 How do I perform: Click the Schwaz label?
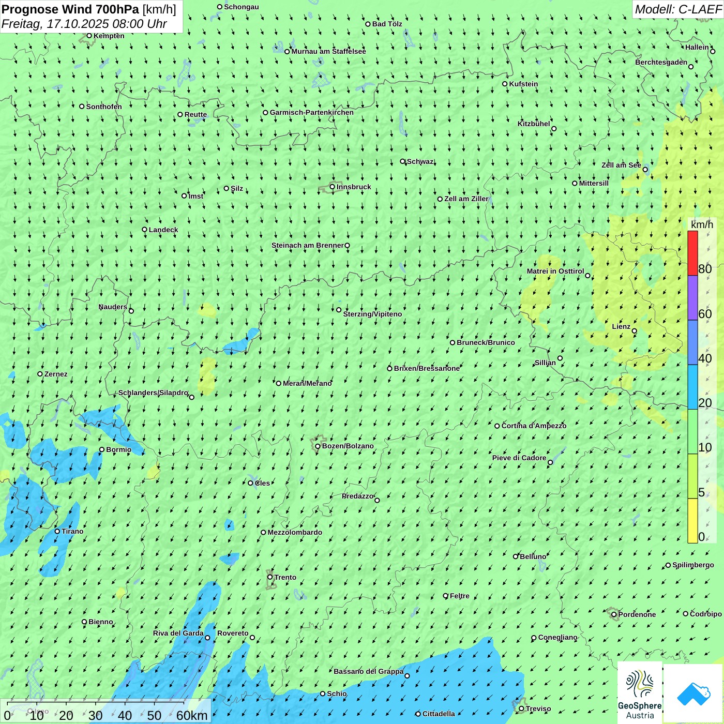coord(420,161)
